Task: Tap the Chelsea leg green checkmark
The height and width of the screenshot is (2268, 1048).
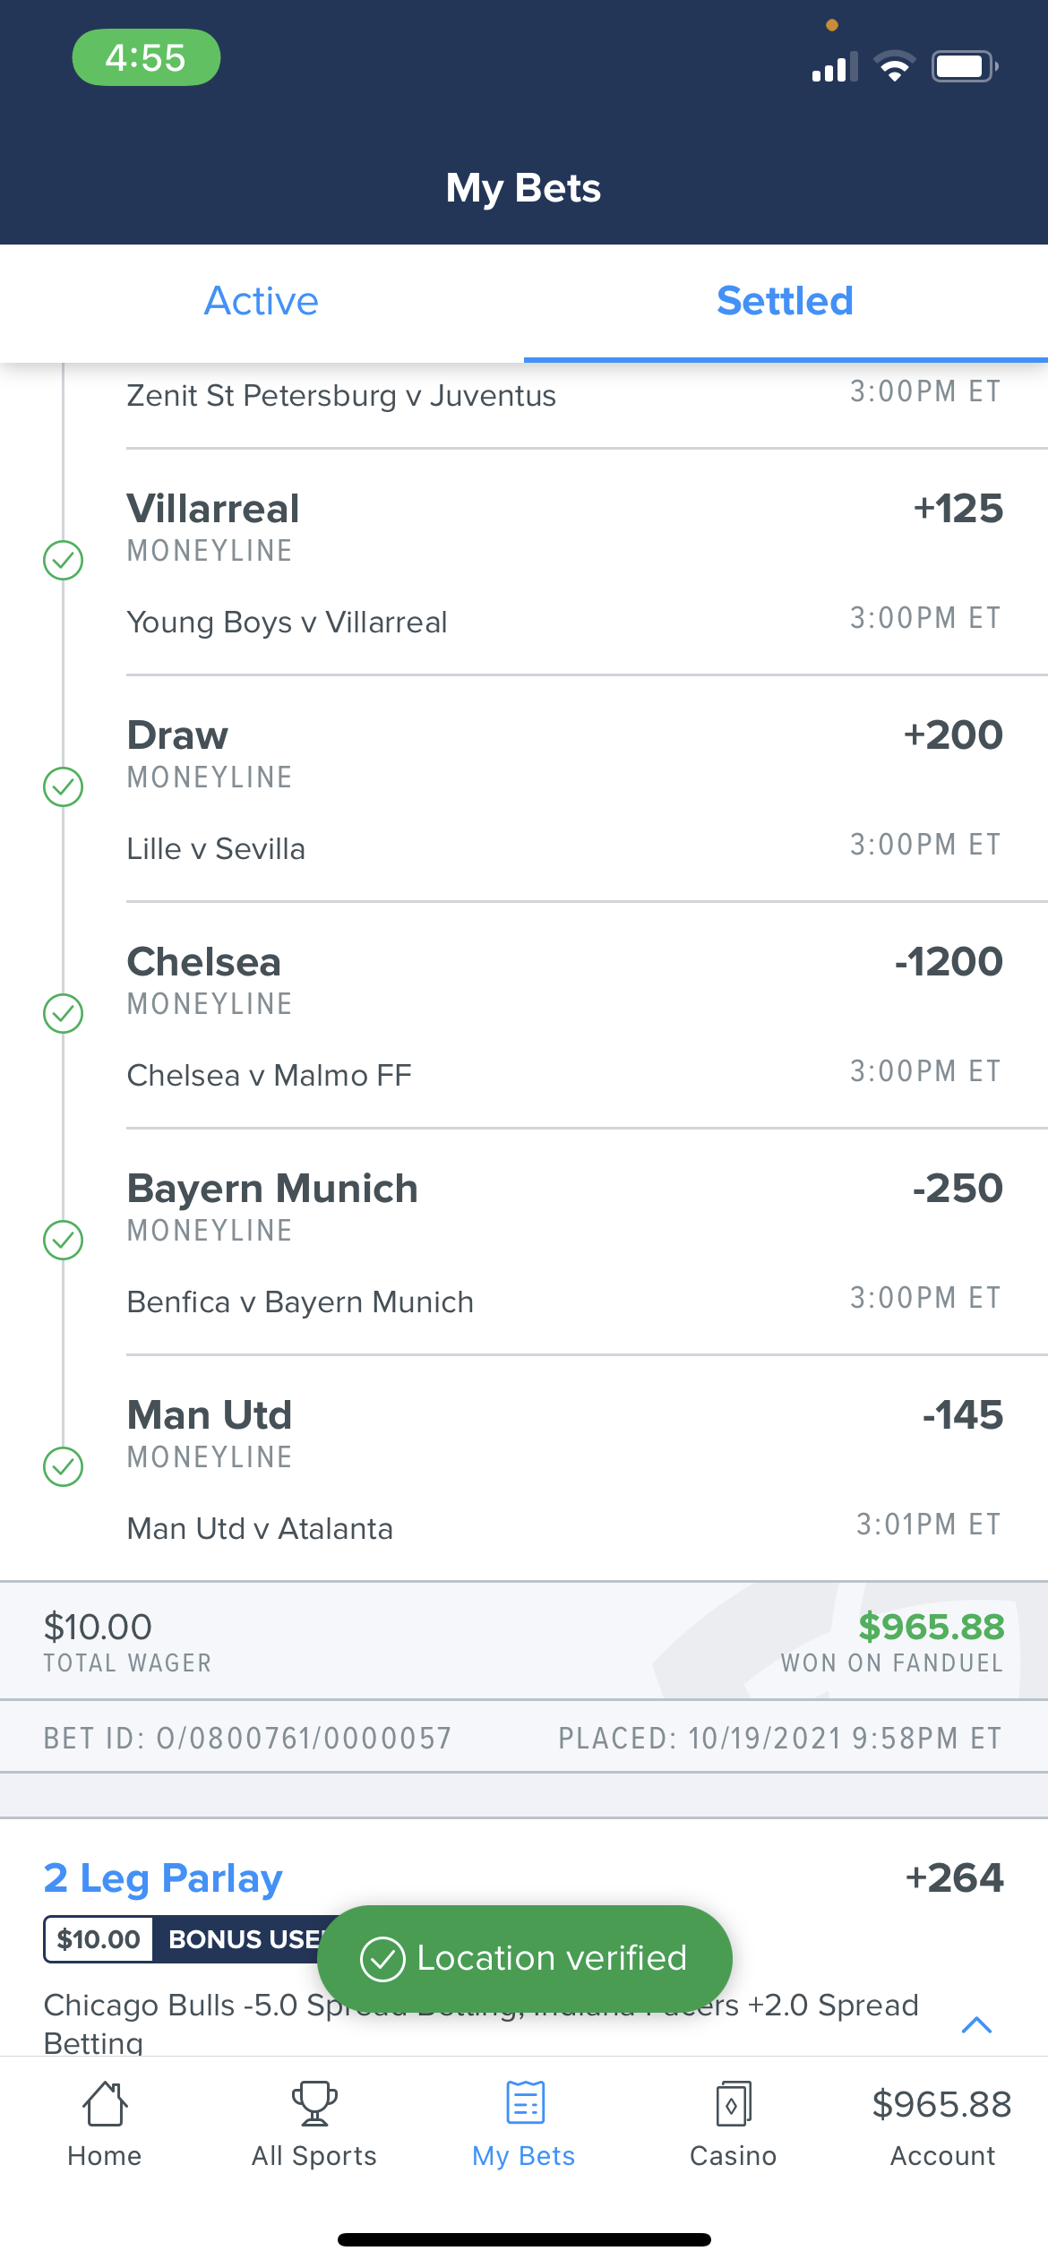Action: [x=64, y=1014]
